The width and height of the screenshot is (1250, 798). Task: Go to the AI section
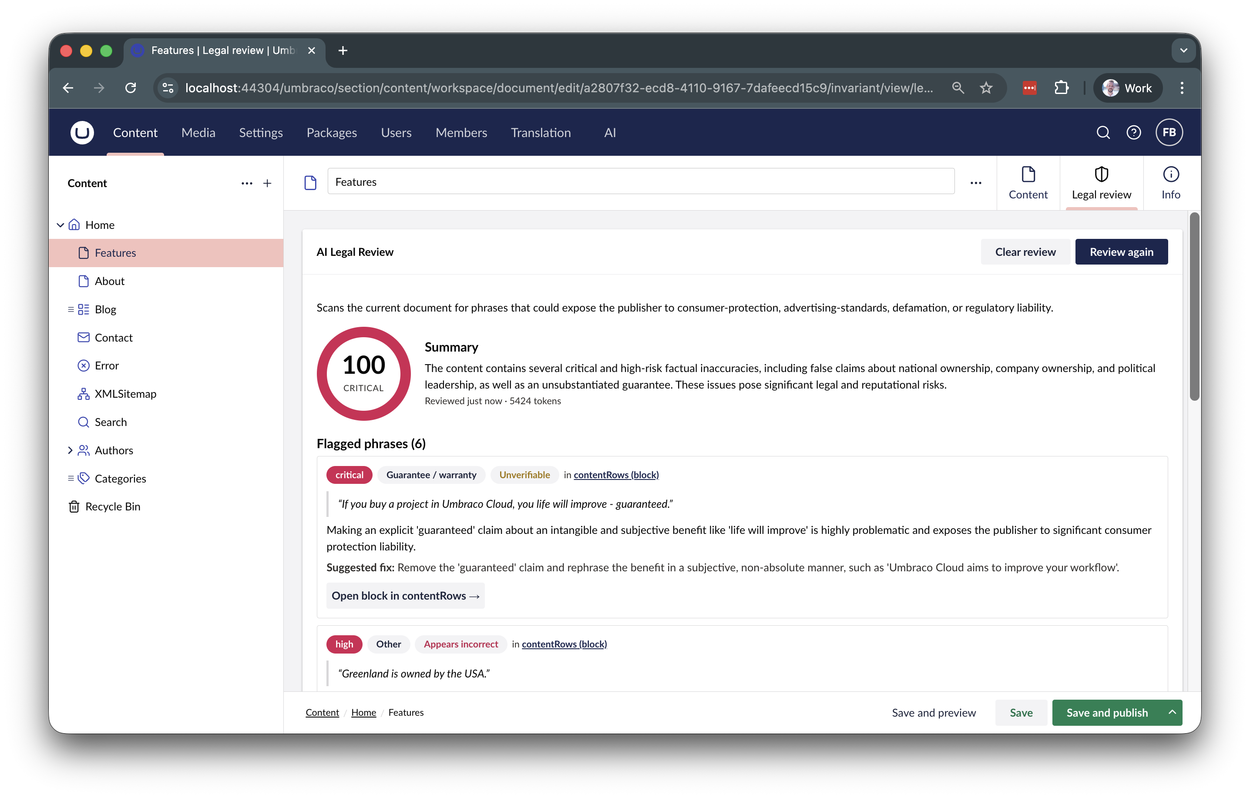pos(610,132)
